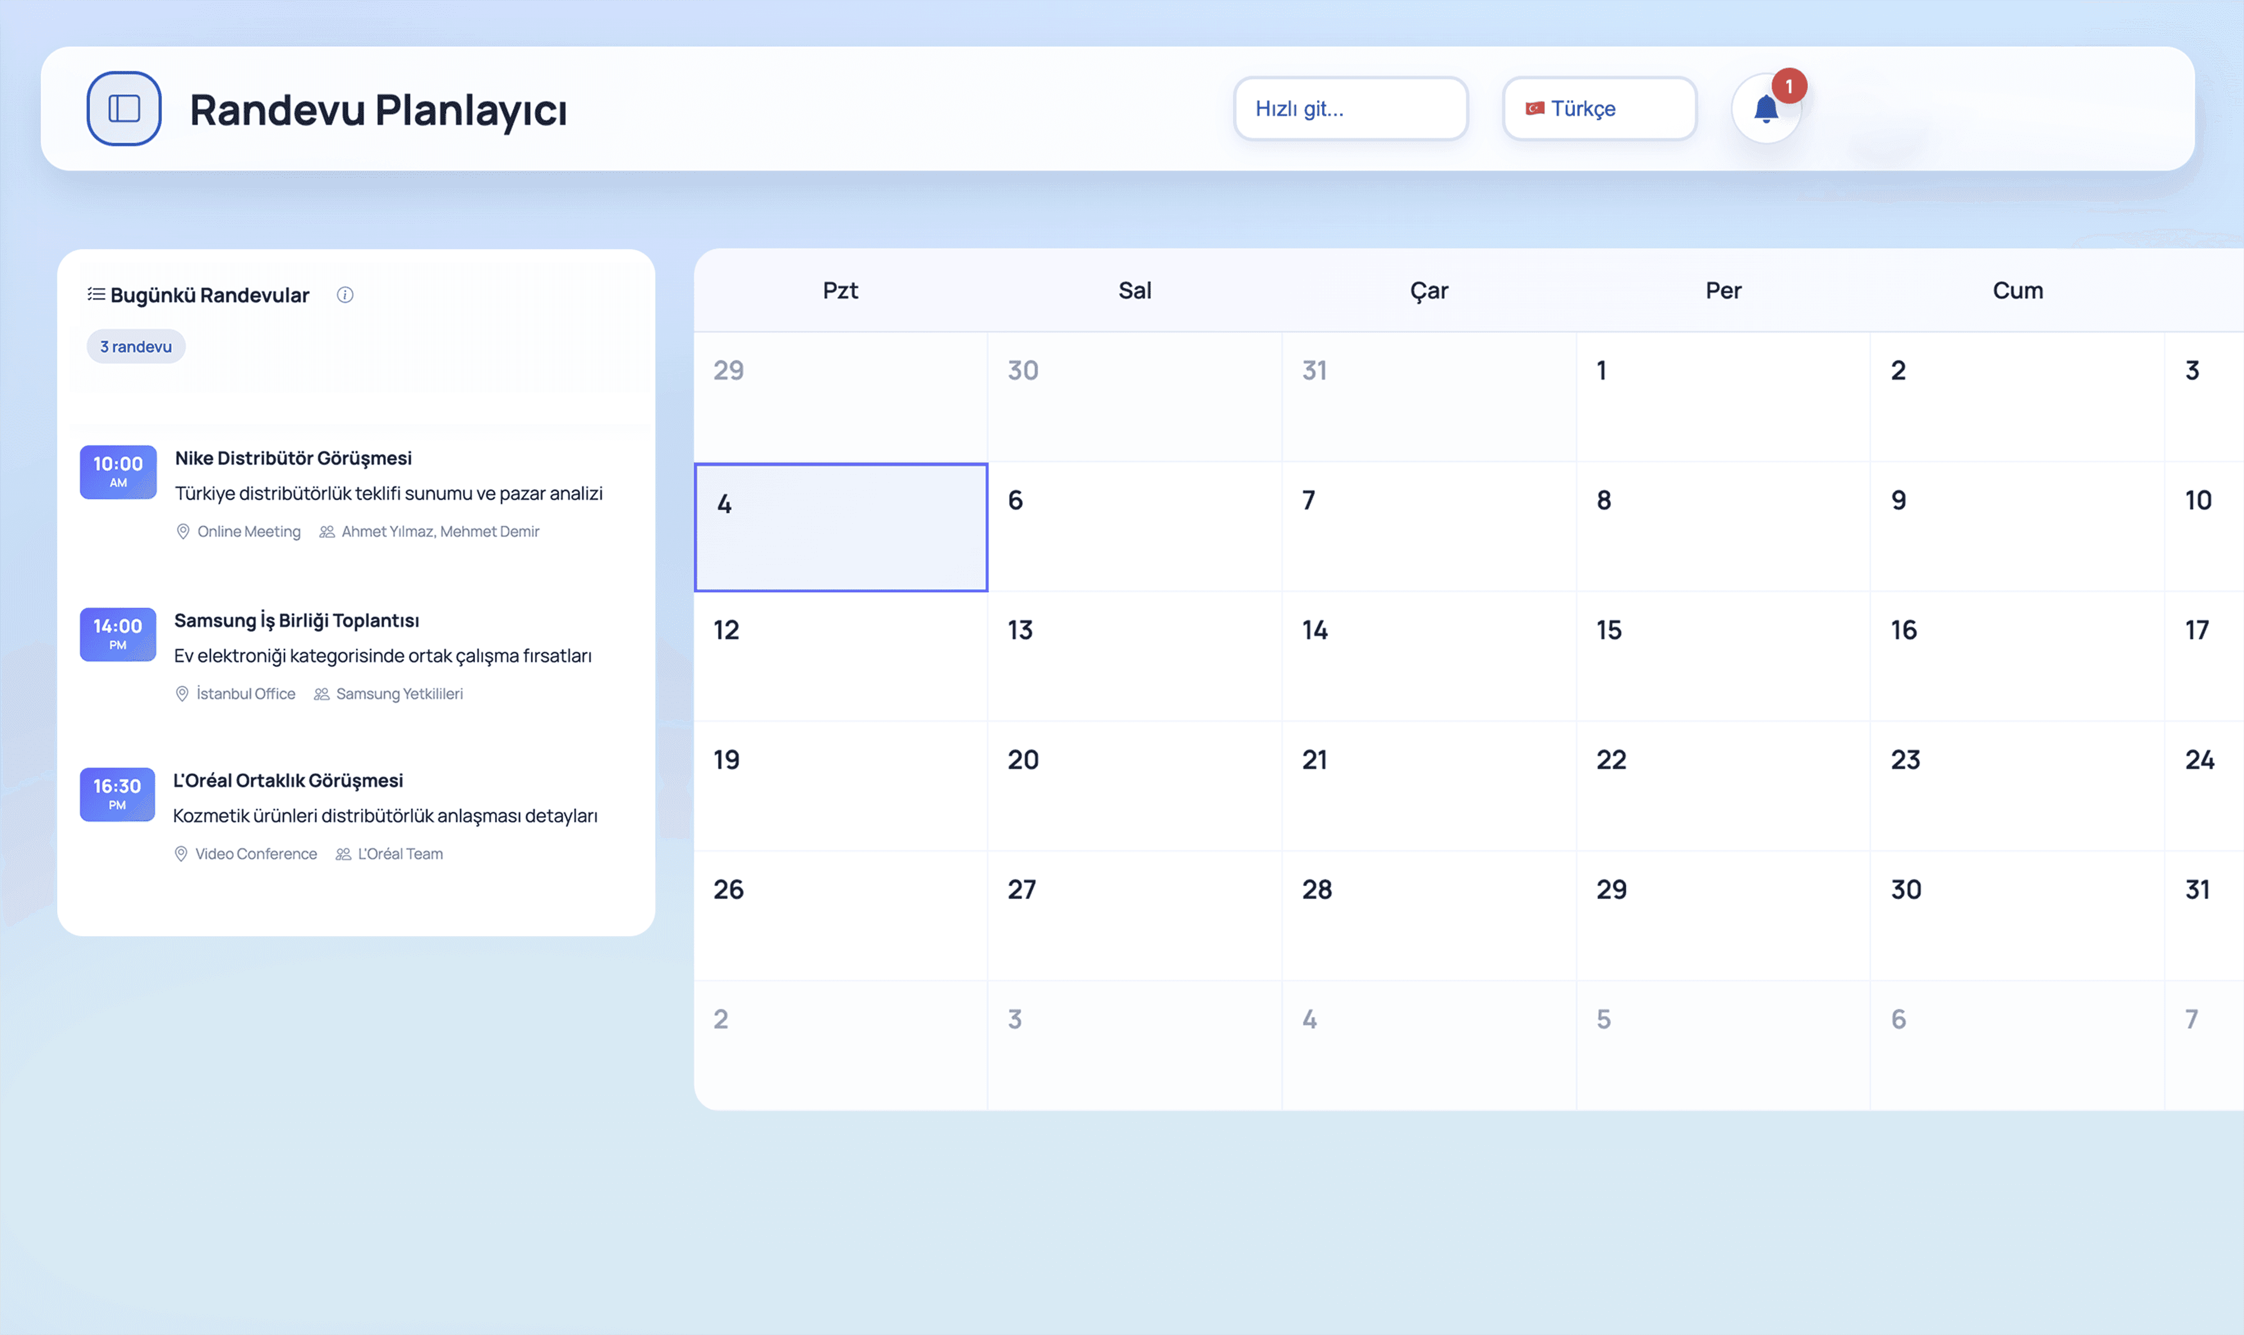Viewport: 2244px width, 1335px height.
Task: Click the Pzt weekday column header
Action: click(839, 291)
